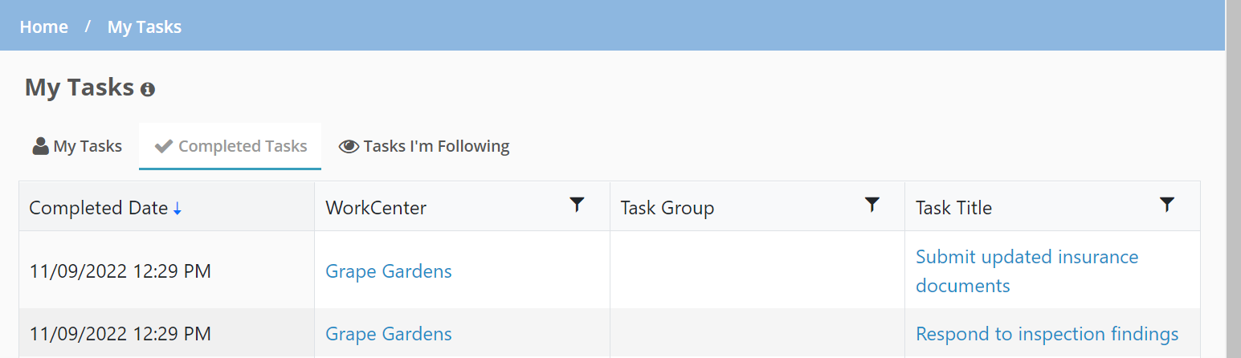Open the Task Group column filter icon
This screenshot has height=358, width=1241.
click(x=872, y=205)
